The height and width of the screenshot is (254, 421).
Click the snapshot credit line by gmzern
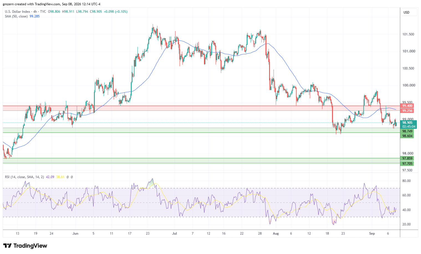pyautogui.click(x=52, y=4)
